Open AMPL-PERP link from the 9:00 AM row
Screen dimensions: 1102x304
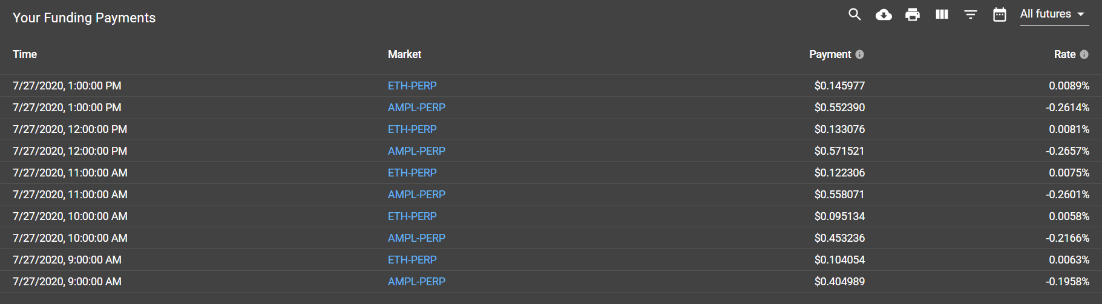(416, 282)
